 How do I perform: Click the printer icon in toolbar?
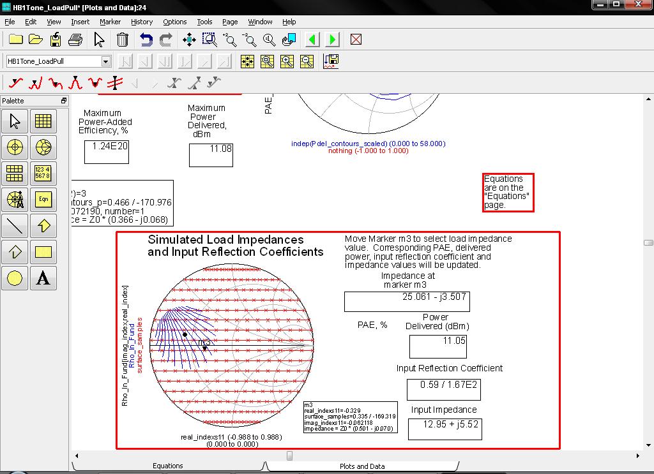(75, 40)
